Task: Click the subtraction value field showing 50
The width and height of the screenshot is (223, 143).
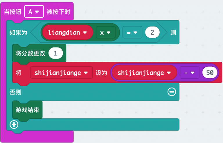Action: coord(210,73)
